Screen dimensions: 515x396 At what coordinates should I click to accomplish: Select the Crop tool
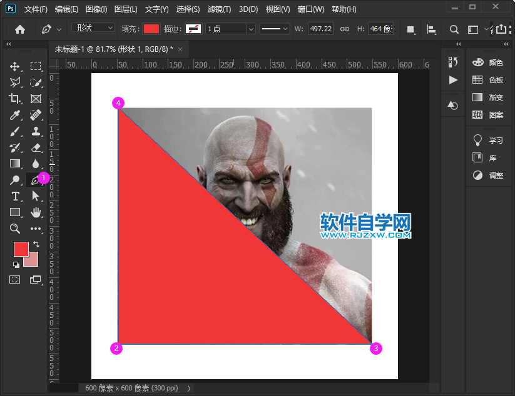coord(15,99)
